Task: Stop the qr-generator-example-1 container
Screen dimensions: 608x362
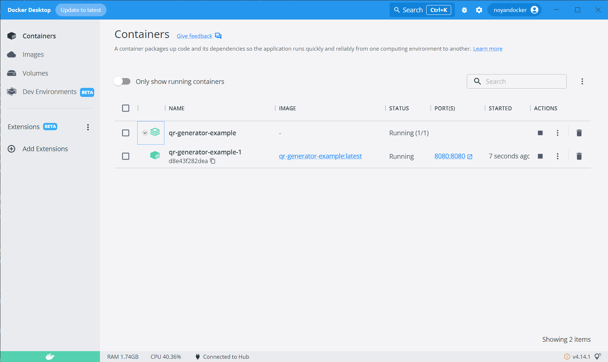Action: (x=540, y=156)
